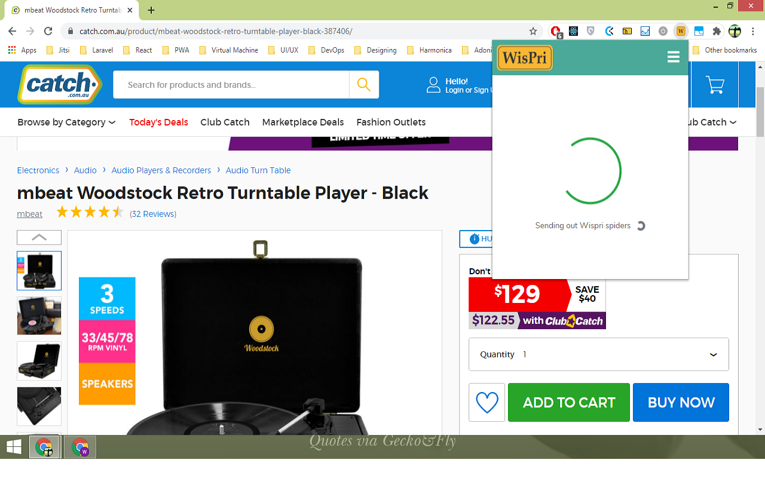This screenshot has height=478, width=765.
Task: Open the line chart extension icon
Action: click(x=645, y=31)
